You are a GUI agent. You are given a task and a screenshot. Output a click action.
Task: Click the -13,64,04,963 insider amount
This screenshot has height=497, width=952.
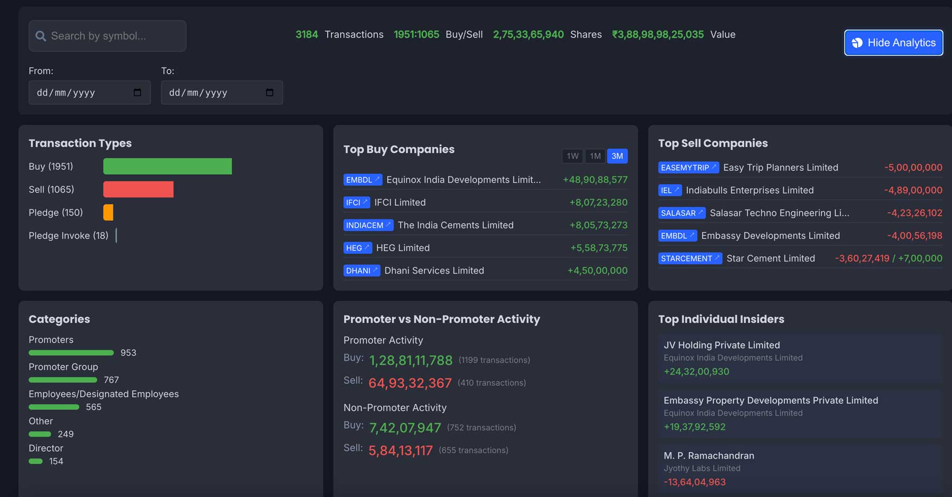coord(695,482)
